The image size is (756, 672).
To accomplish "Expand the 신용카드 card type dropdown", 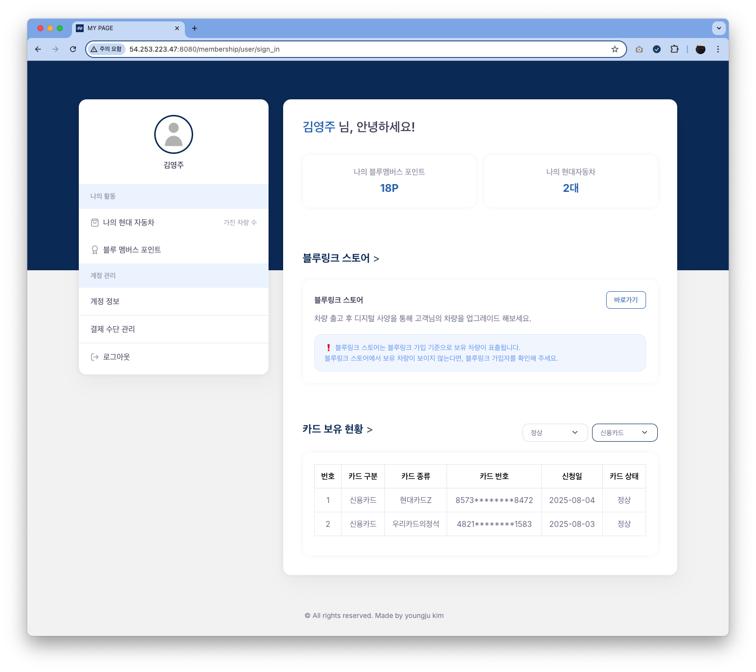I will pos(625,433).
